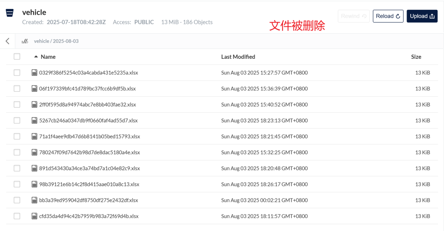444x231 pixels.
Task: Click the bucket title vehicle
Action: 34,12
